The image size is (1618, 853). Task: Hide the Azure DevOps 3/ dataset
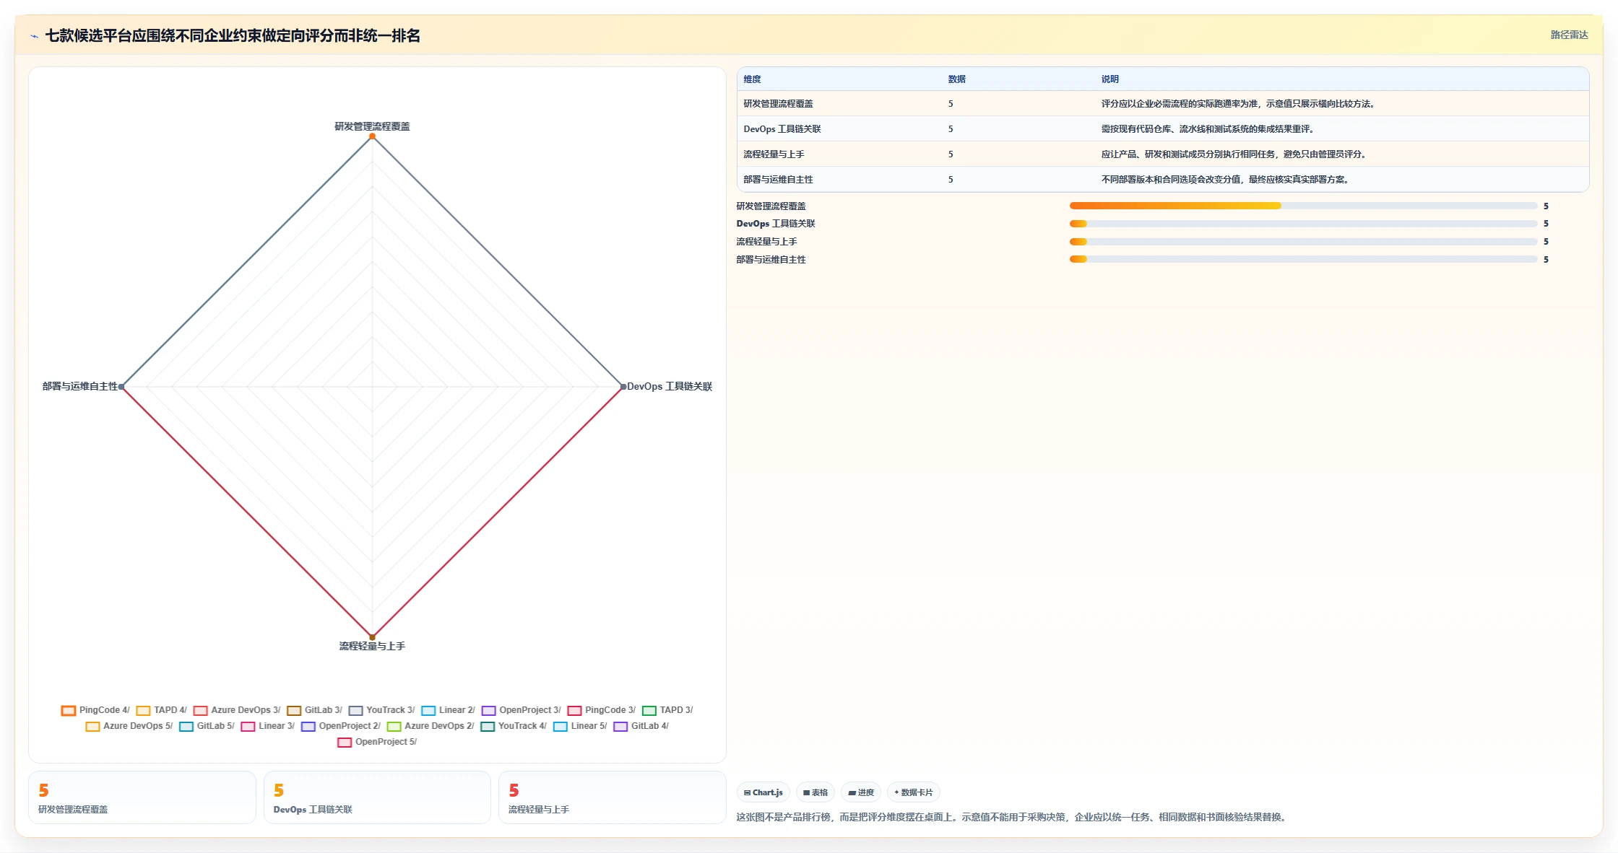pos(237,710)
